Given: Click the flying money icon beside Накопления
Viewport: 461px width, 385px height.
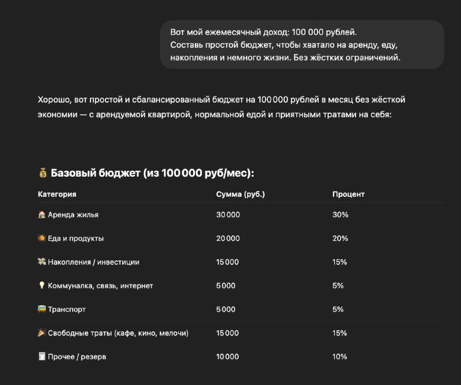Looking at the screenshot, I should click(41, 262).
